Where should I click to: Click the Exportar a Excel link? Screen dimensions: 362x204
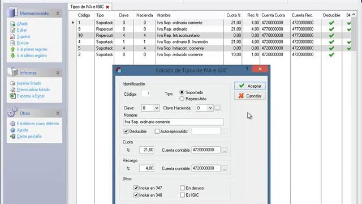pos(31,96)
